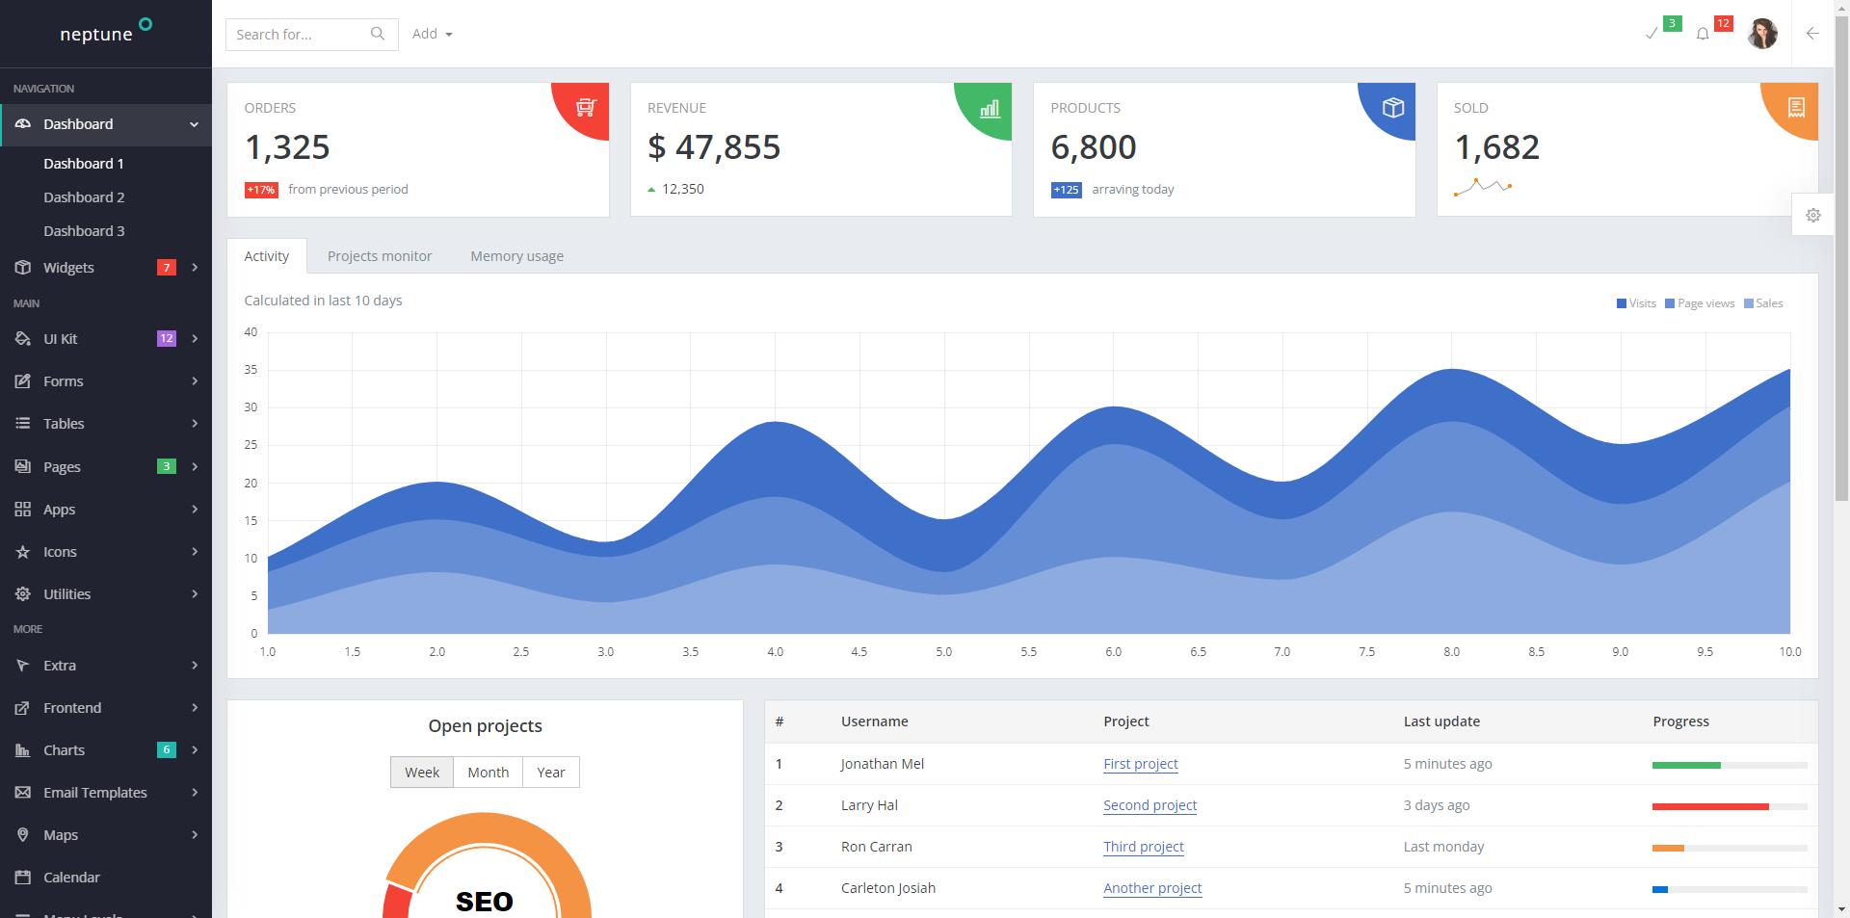Click the Apps grid icon
The height and width of the screenshot is (918, 1850).
(x=23, y=509)
